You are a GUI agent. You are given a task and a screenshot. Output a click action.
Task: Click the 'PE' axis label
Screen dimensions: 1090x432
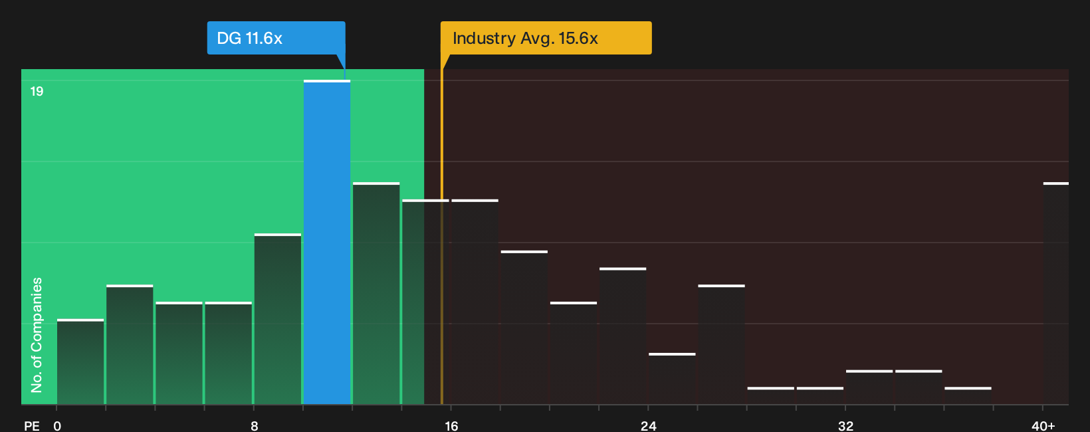32,425
